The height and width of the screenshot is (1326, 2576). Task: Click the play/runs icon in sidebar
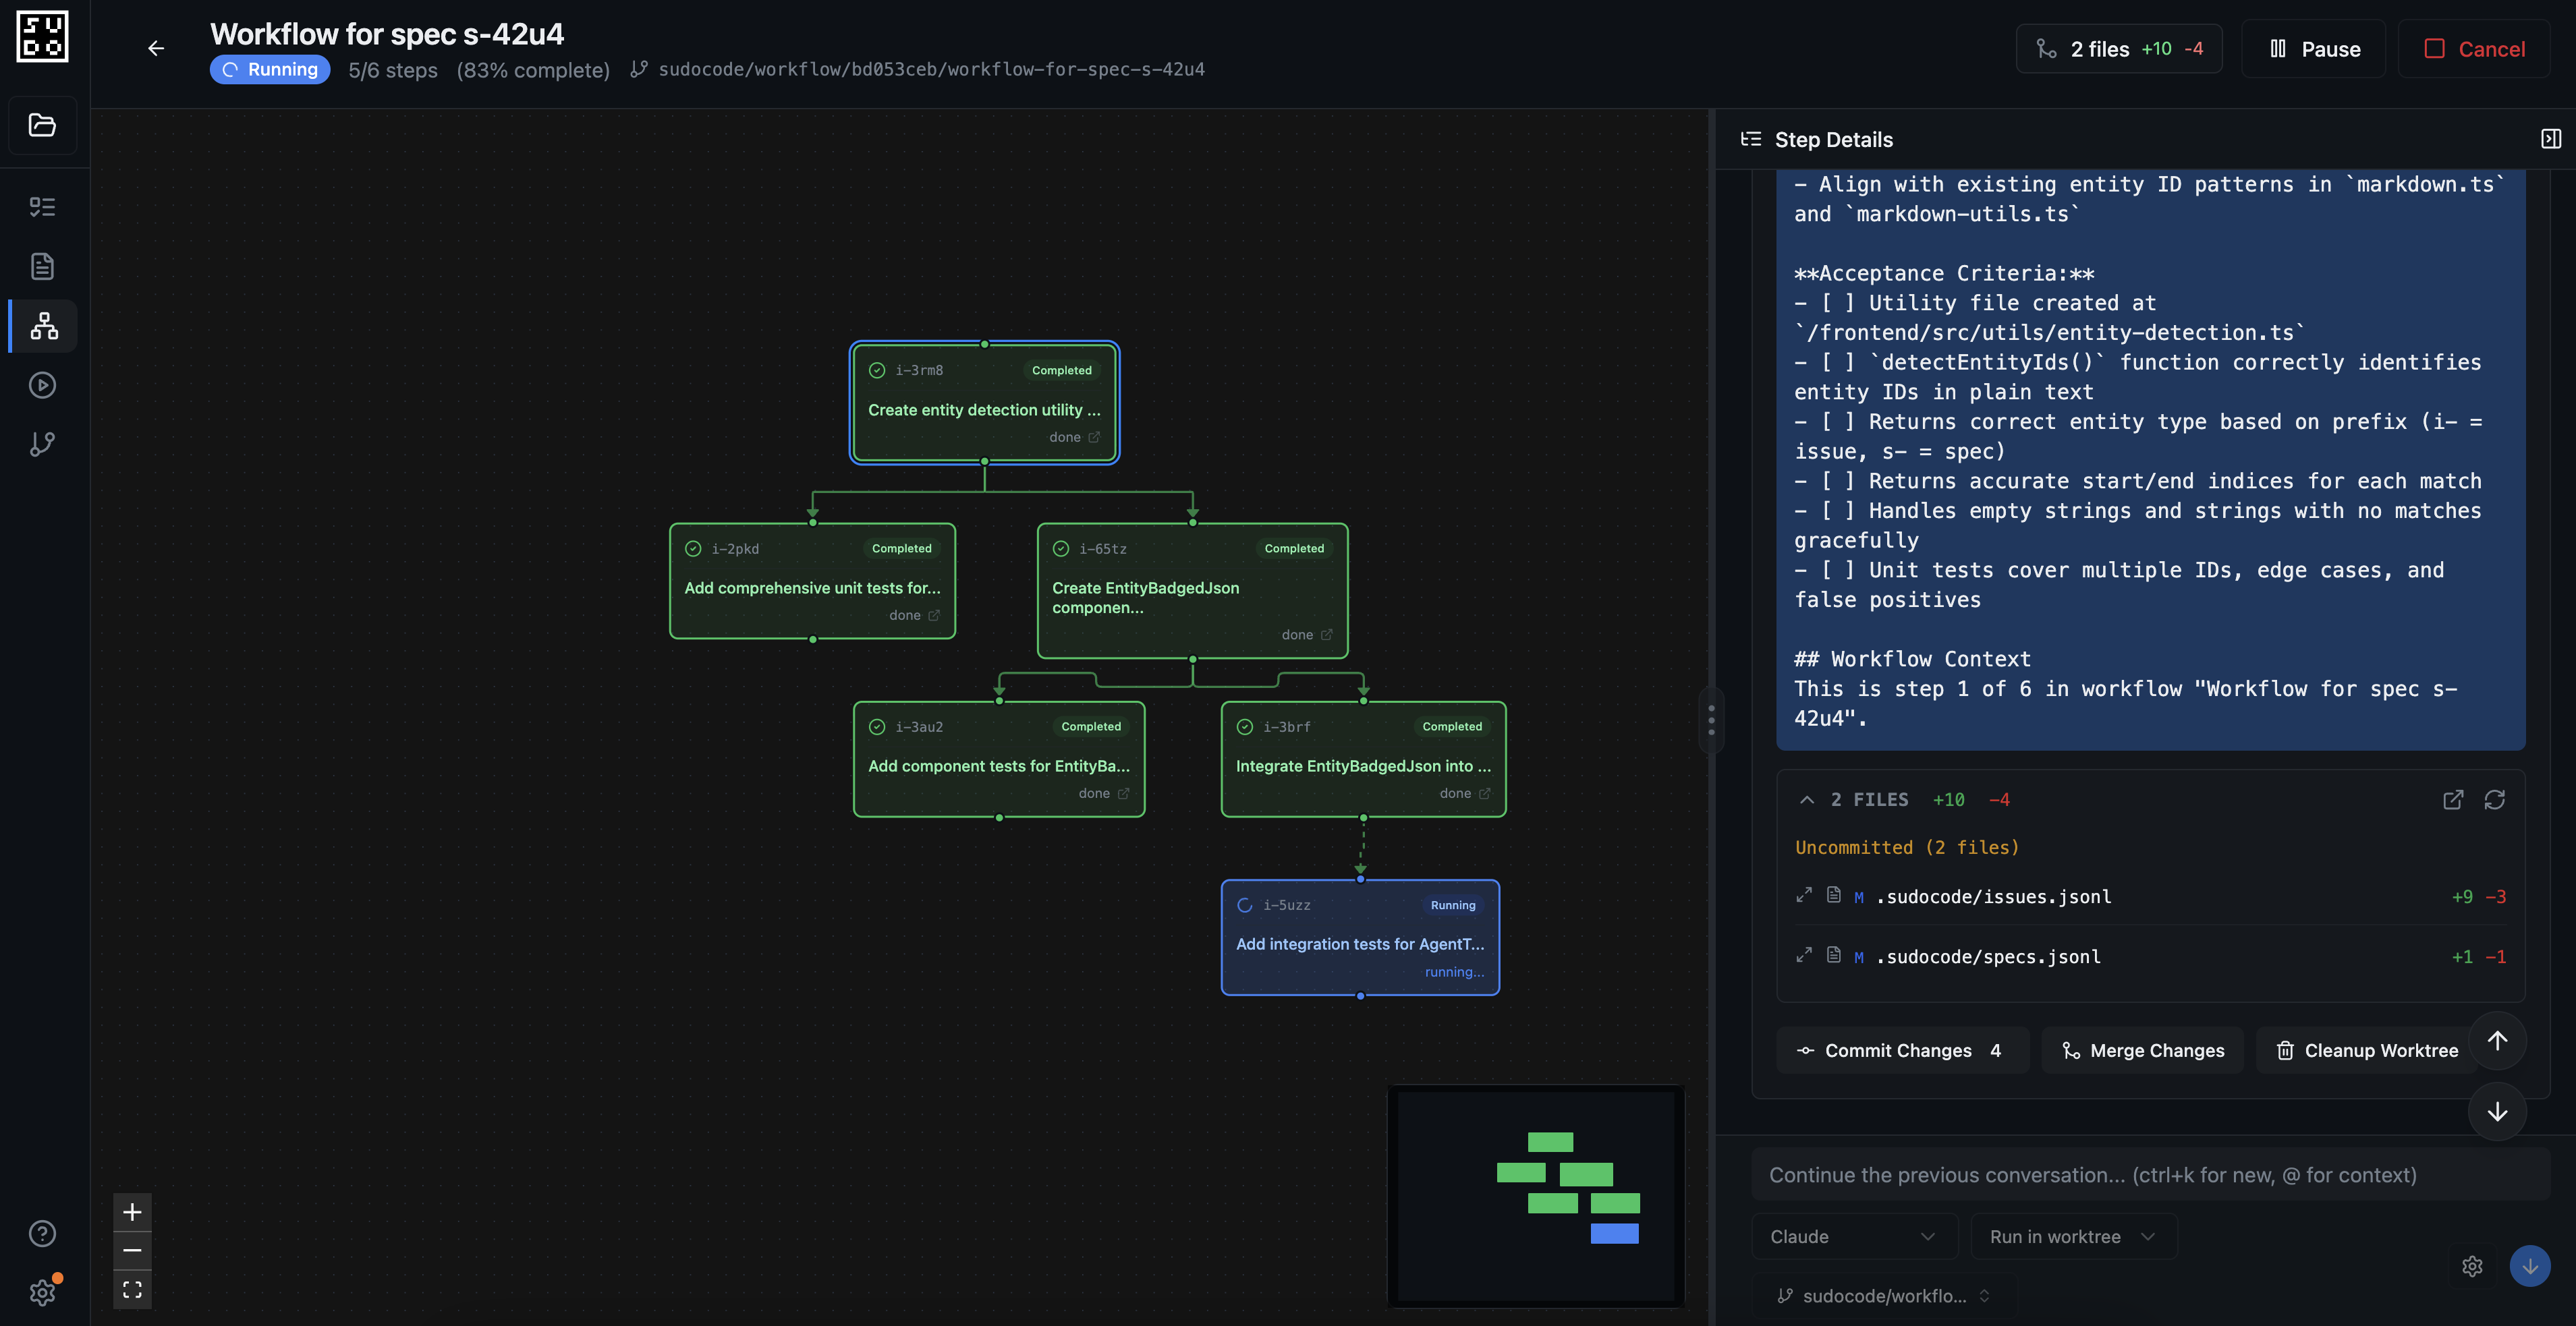click(x=42, y=386)
